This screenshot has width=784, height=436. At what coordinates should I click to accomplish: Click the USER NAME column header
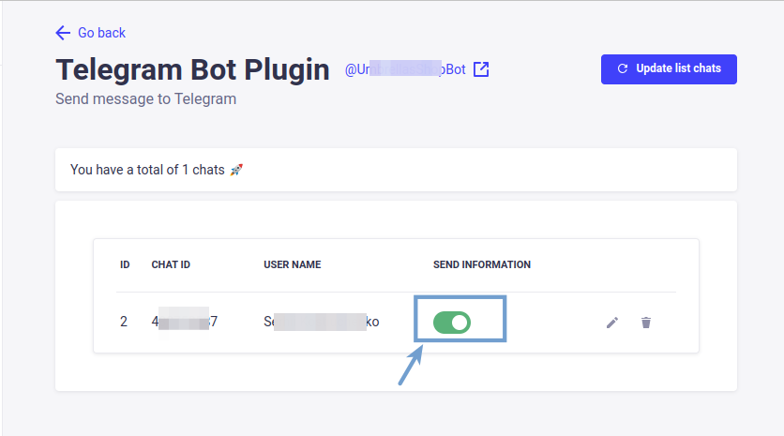(x=293, y=265)
